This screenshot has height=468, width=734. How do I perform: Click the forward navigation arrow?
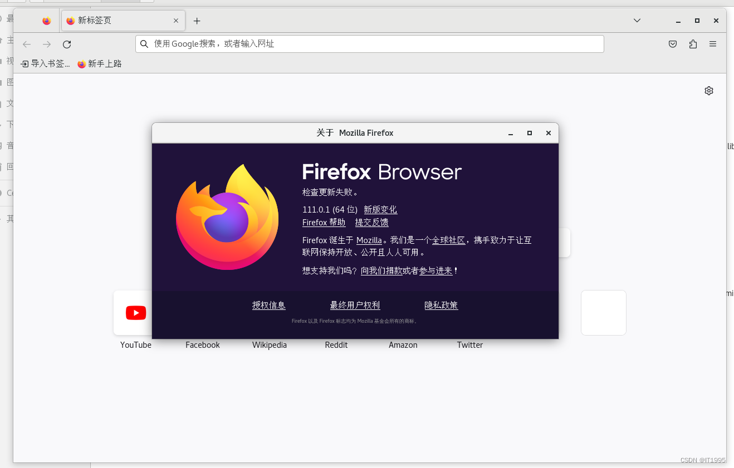(x=47, y=44)
